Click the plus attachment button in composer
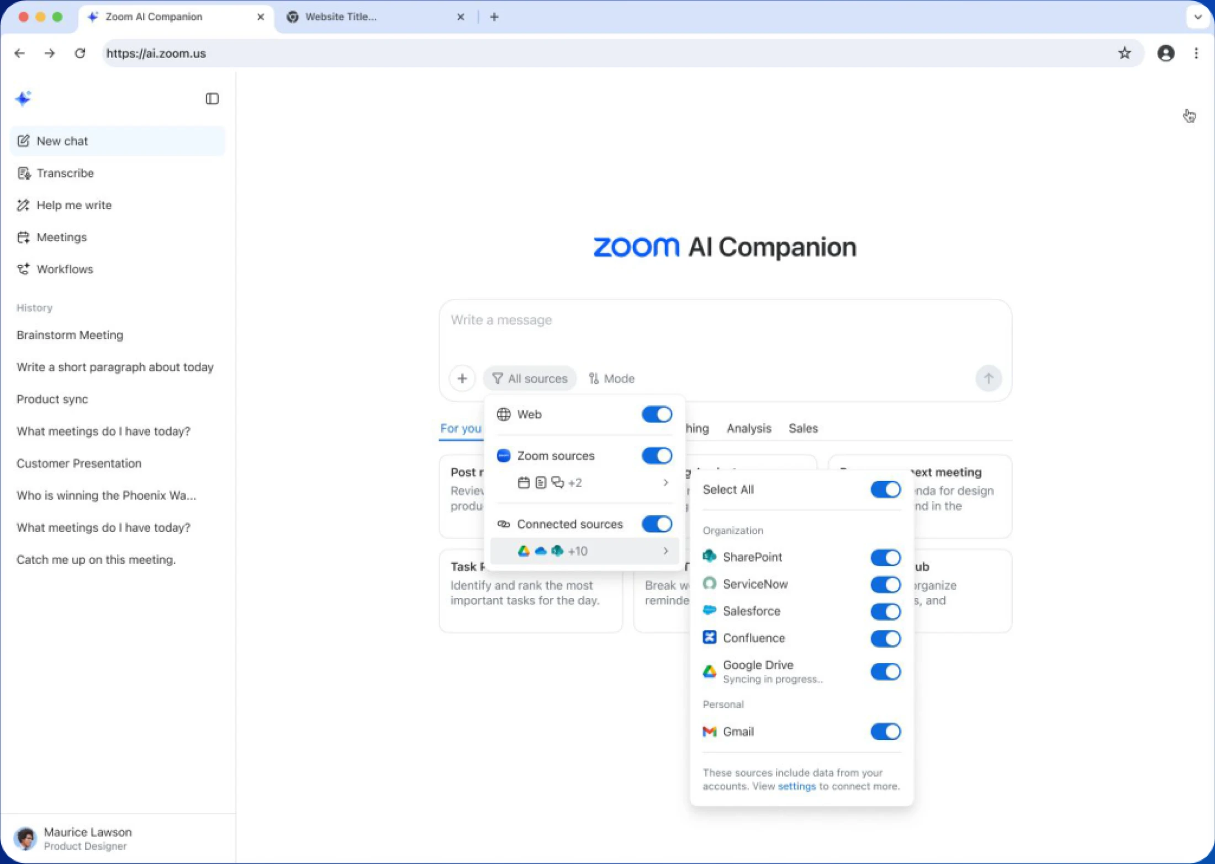The height and width of the screenshot is (864, 1215). (462, 378)
